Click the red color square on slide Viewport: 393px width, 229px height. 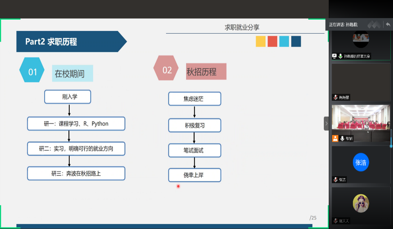click(272, 42)
